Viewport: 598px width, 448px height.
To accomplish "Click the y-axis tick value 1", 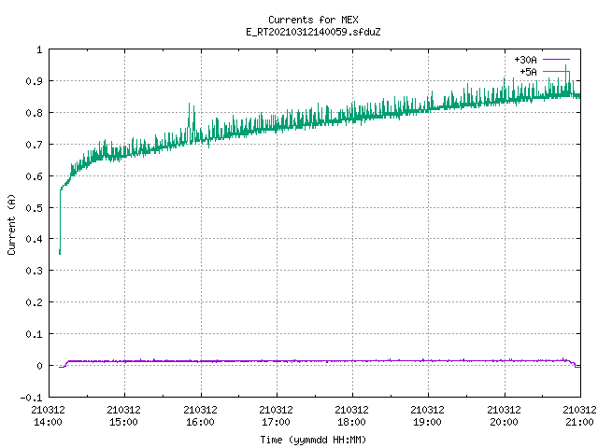I will (39, 49).
